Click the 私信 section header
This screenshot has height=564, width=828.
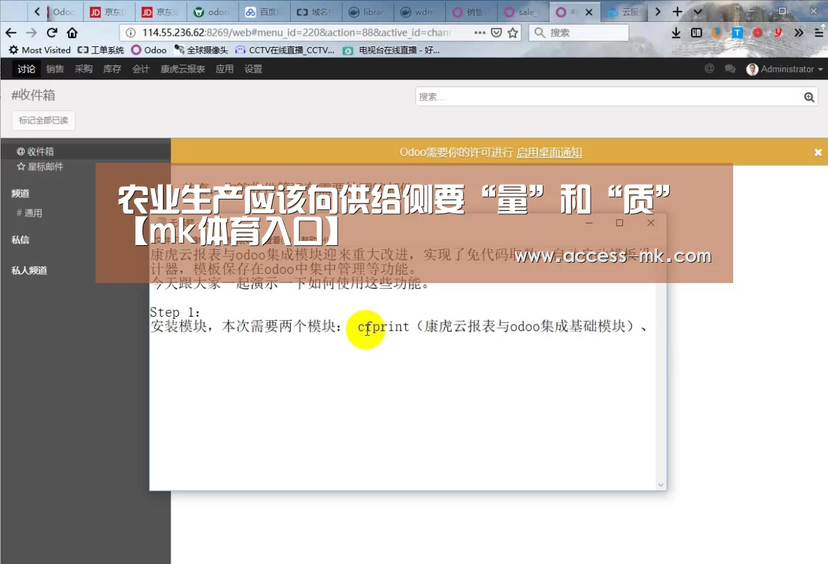[x=20, y=240]
